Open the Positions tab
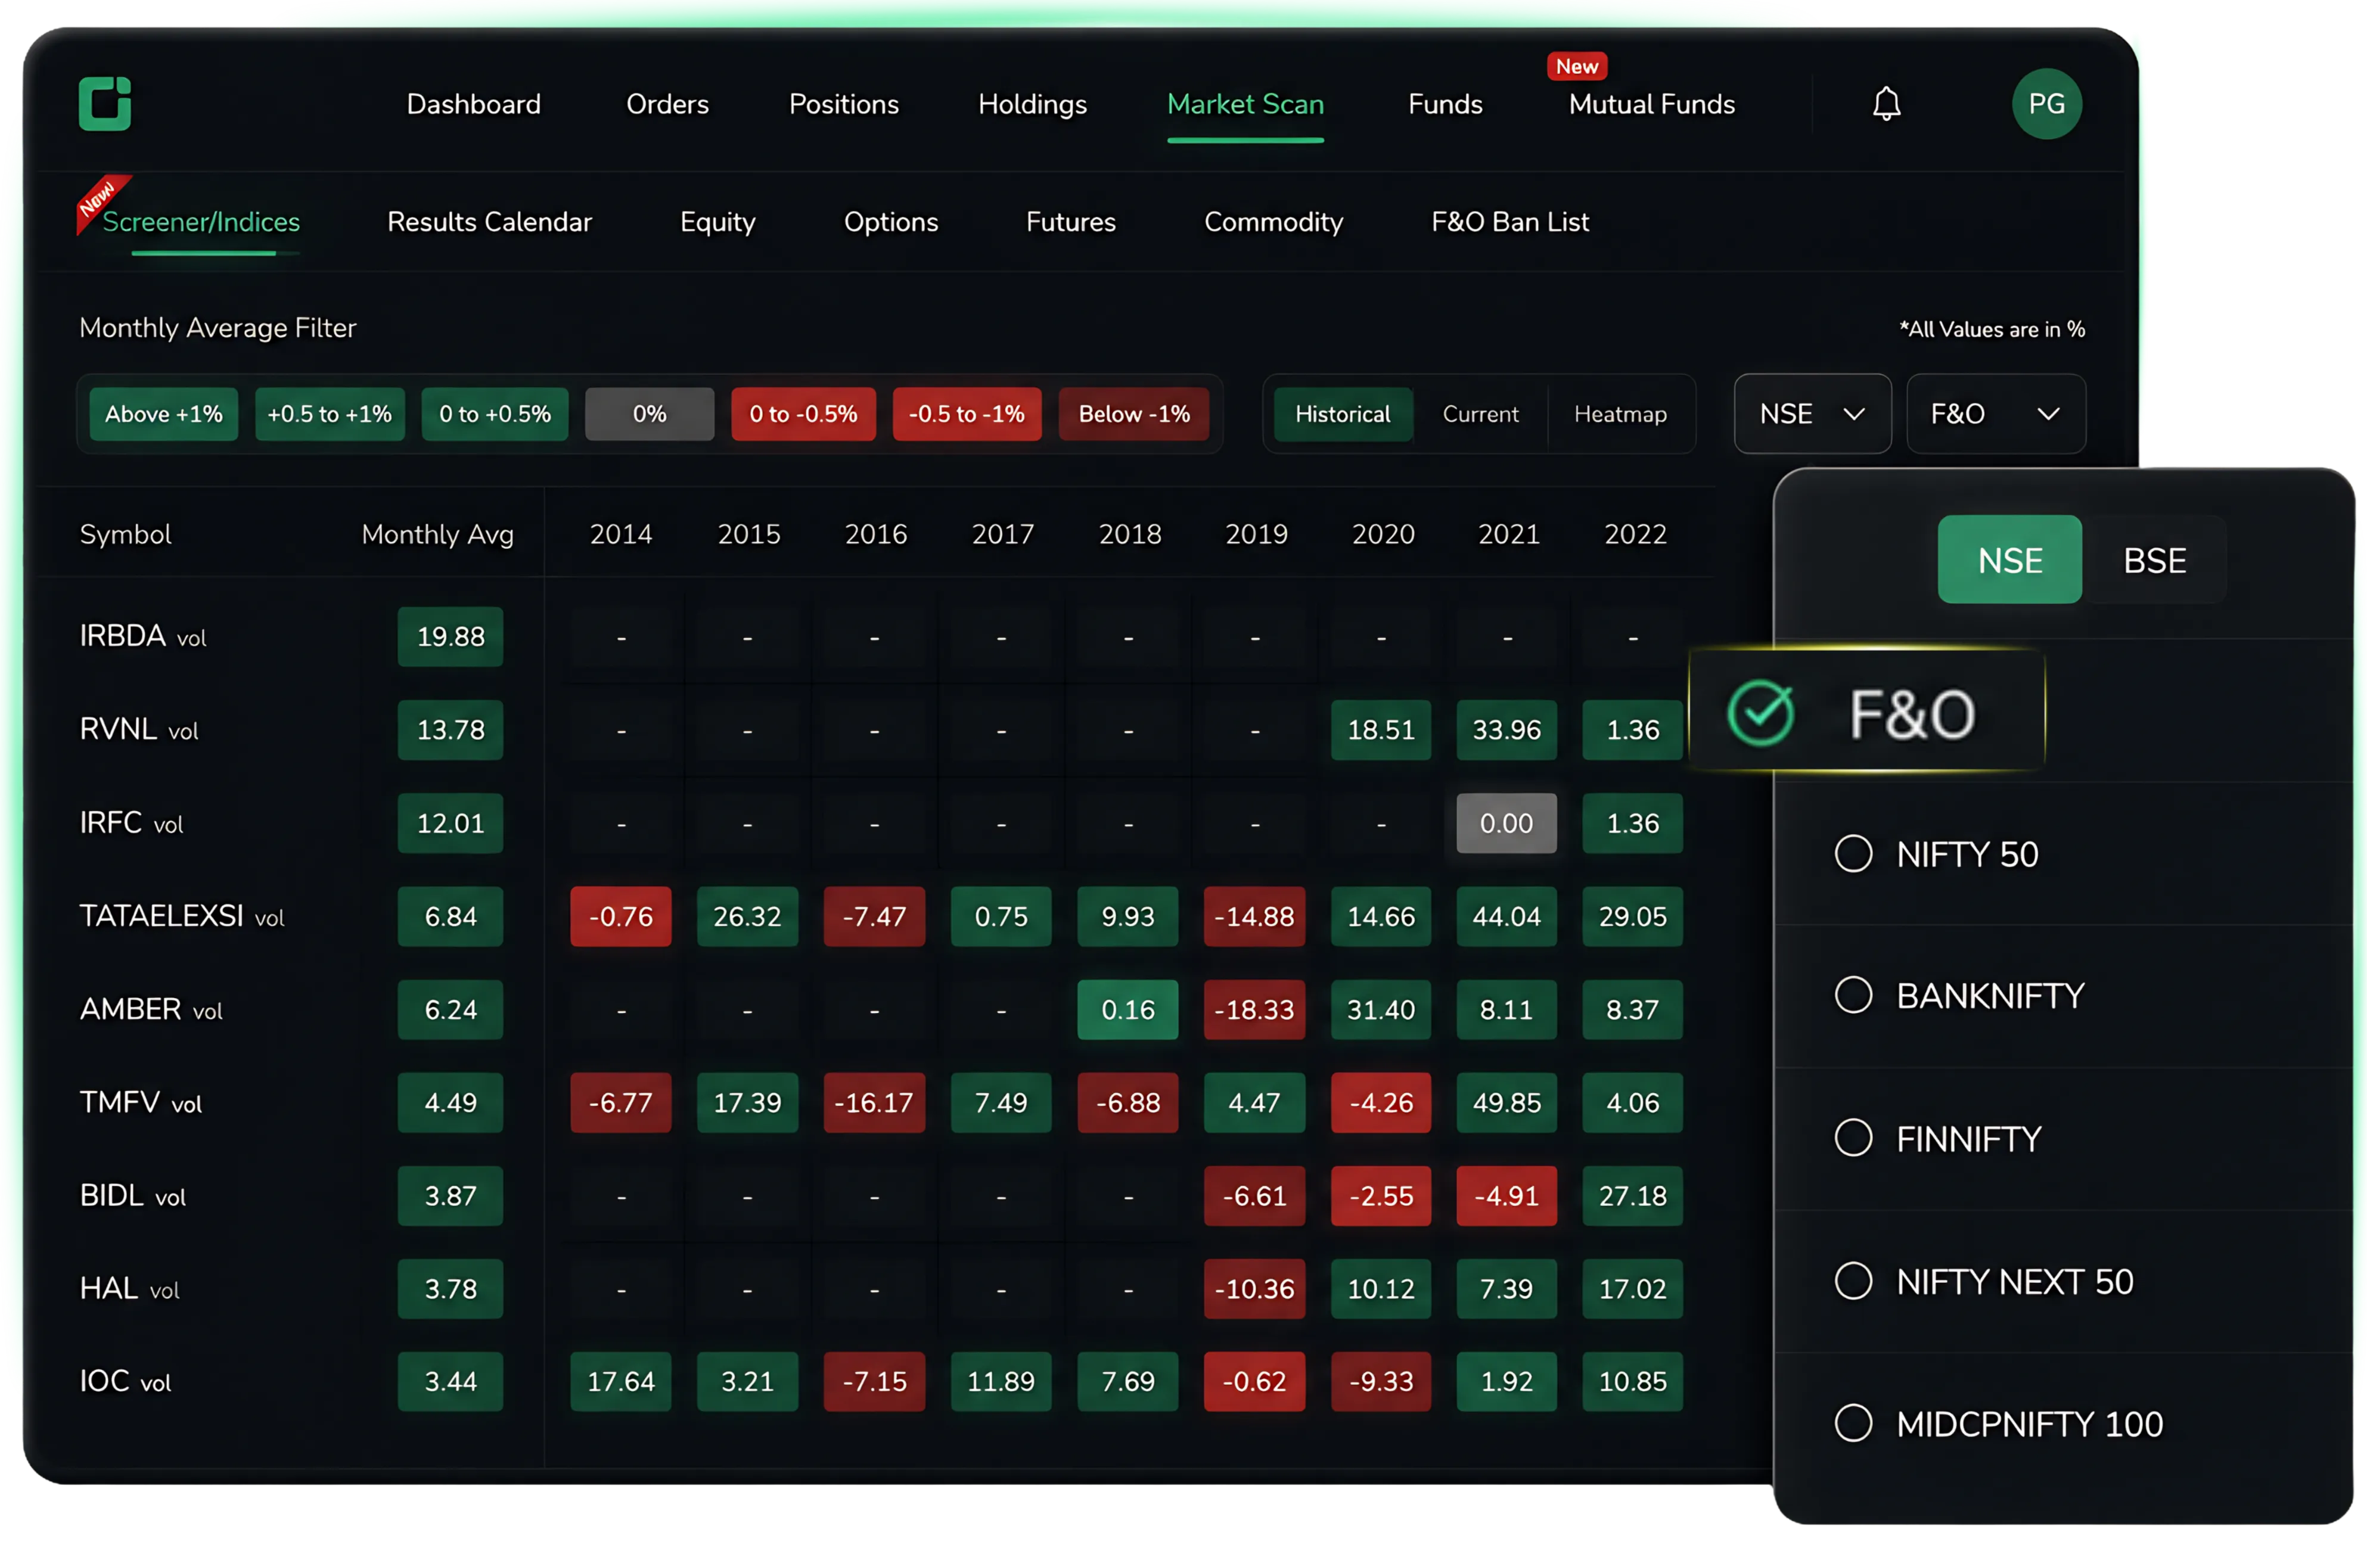This screenshot has width=2367, height=1557. pos(843,104)
